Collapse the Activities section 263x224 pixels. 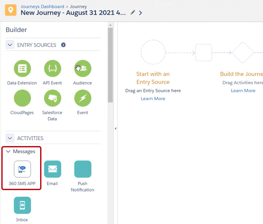[10, 138]
